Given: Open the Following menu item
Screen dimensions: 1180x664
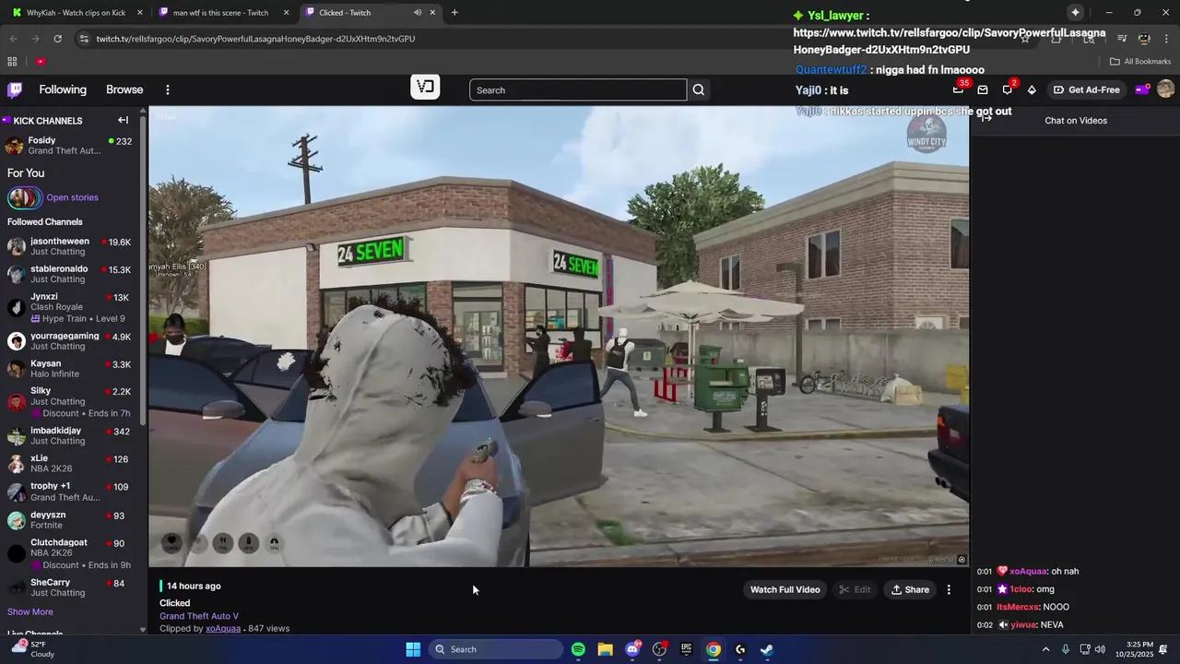Looking at the screenshot, I should coord(63,89).
